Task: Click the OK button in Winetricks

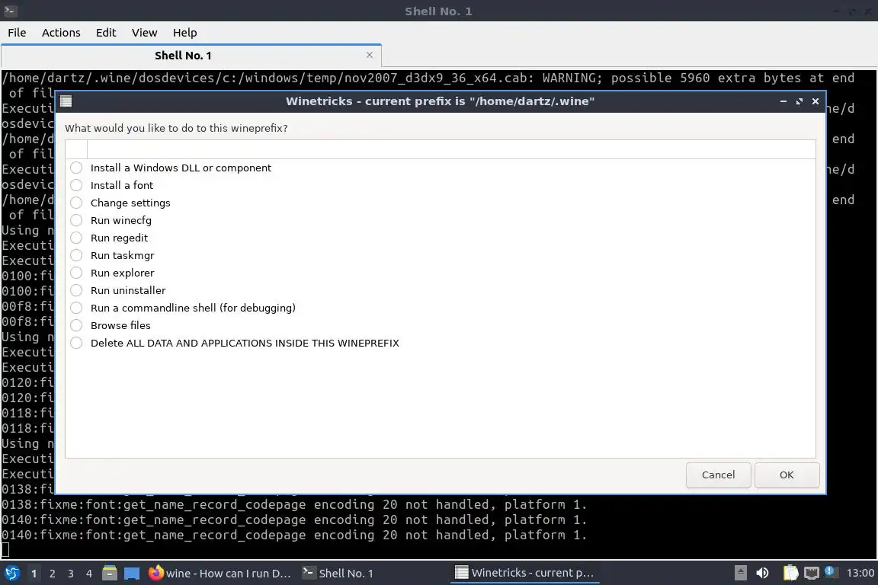Action: [x=787, y=475]
